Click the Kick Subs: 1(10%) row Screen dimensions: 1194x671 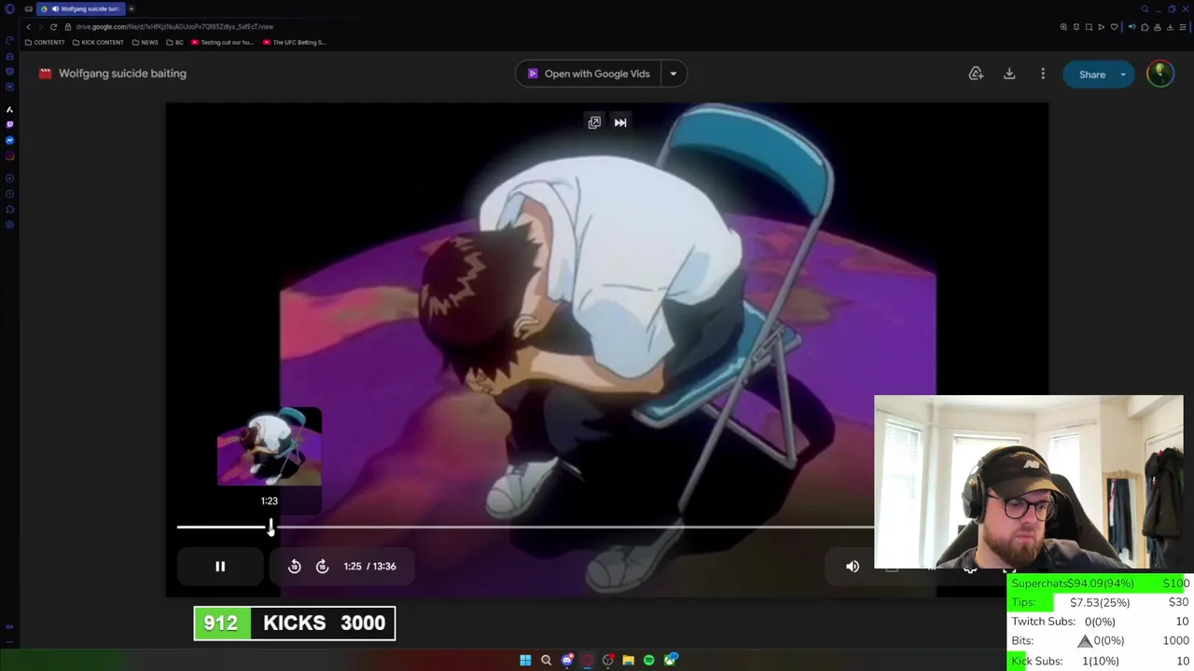(1101, 661)
